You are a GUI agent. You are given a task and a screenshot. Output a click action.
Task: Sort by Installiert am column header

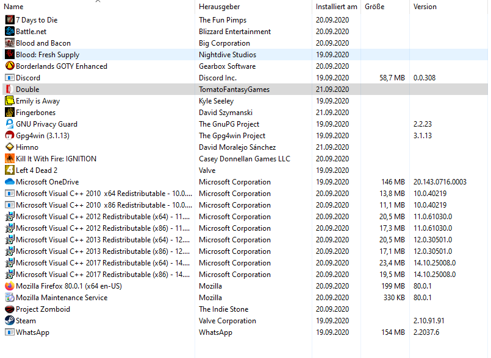(x=336, y=7)
